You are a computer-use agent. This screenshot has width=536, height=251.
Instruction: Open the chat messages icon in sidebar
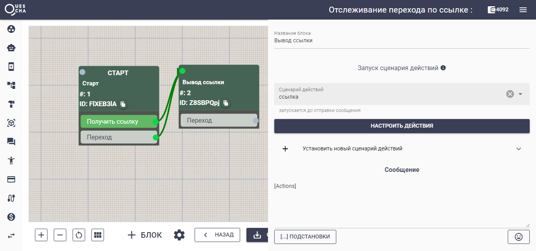[11, 141]
